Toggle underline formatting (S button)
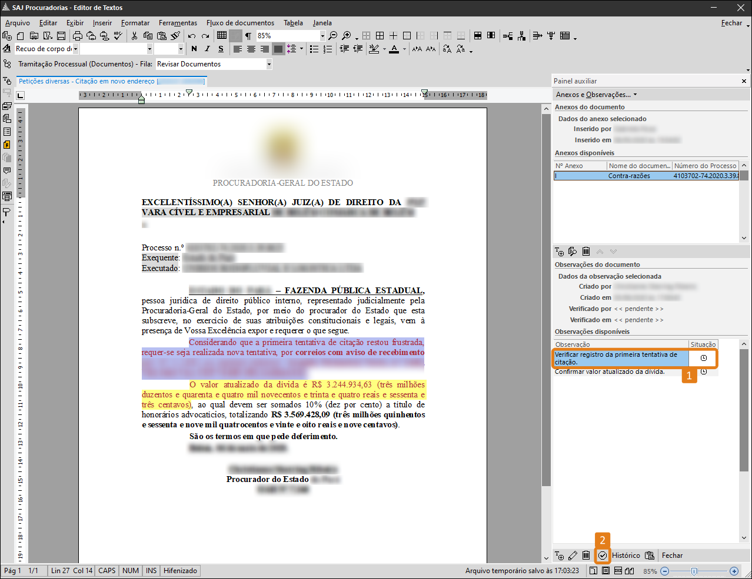The width and height of the screenshot is (752, 579). [221, 49]
